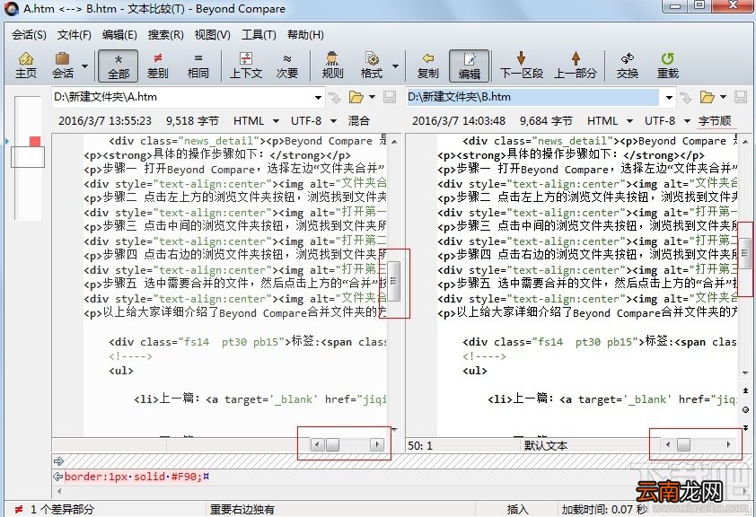Click the right pane horizontal scroll left arrow

668,444
